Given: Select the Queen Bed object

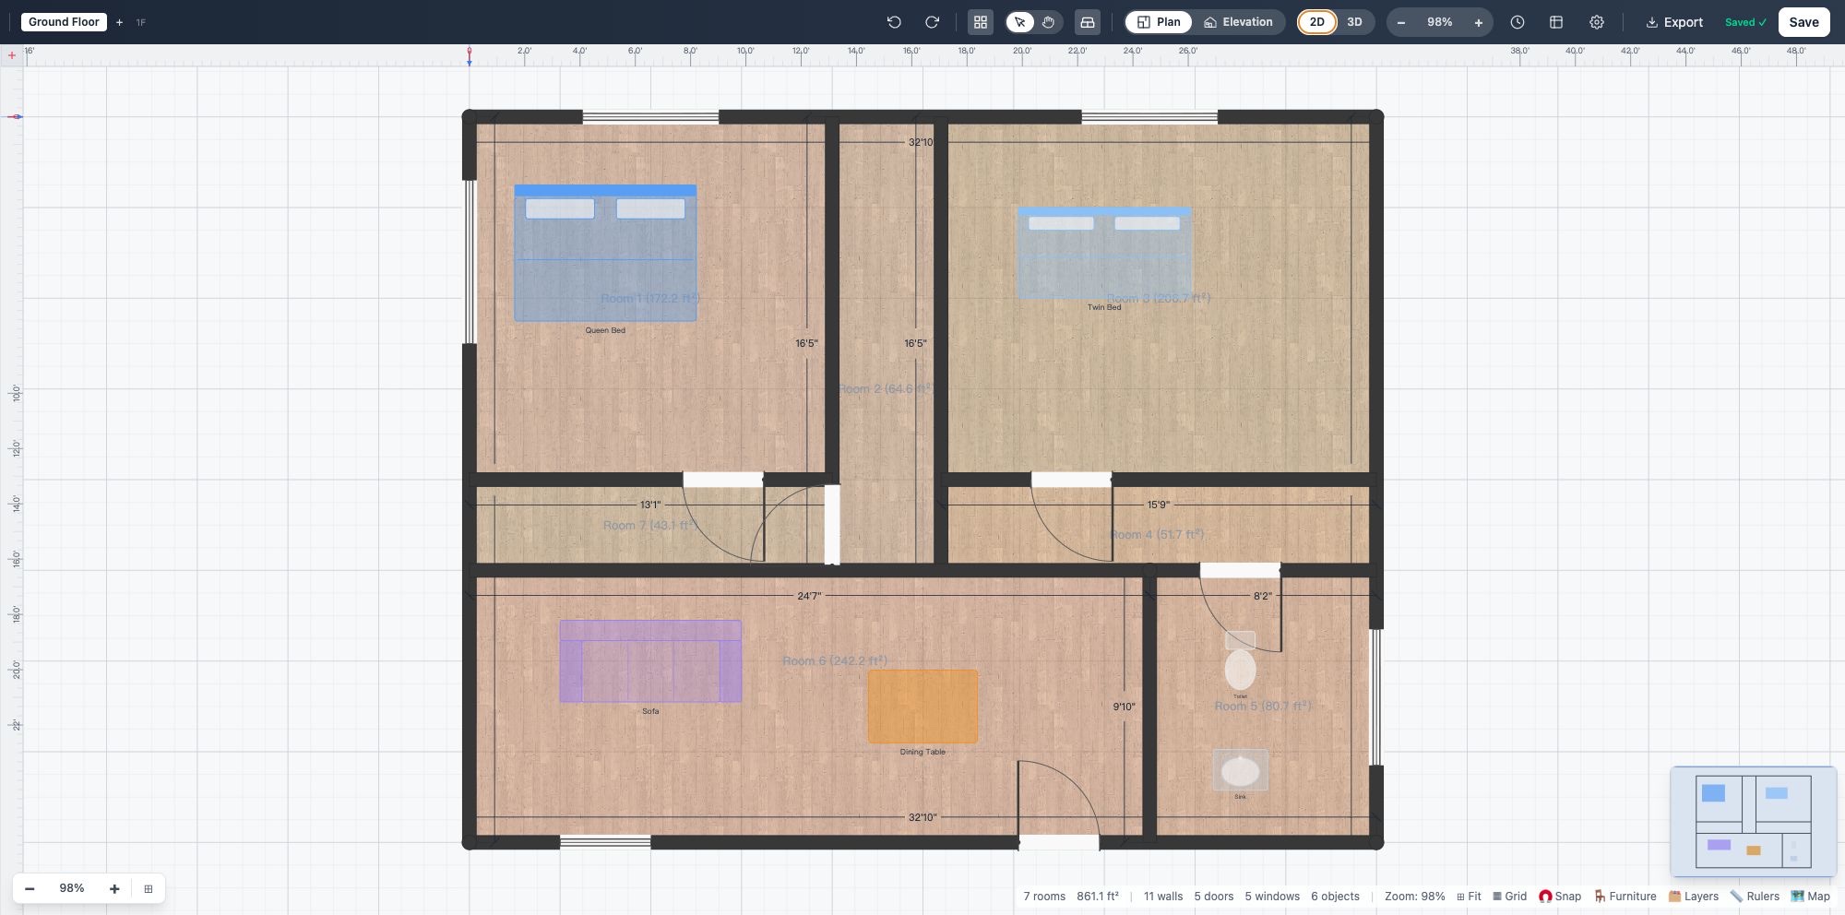Looking at the screenshot, I should [x=605, y=254].
